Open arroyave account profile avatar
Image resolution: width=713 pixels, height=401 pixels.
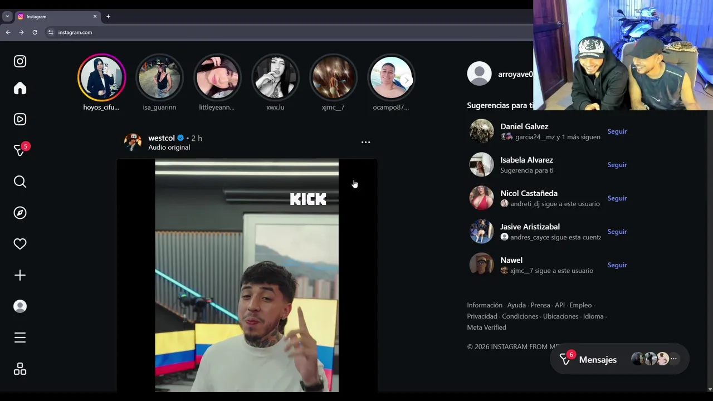[479, 74]
